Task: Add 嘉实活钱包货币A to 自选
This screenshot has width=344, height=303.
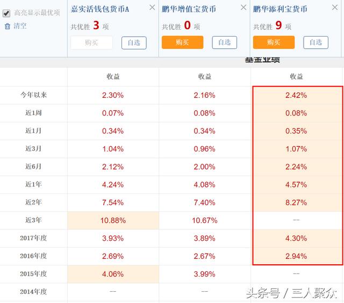Action: coord(134,43)
